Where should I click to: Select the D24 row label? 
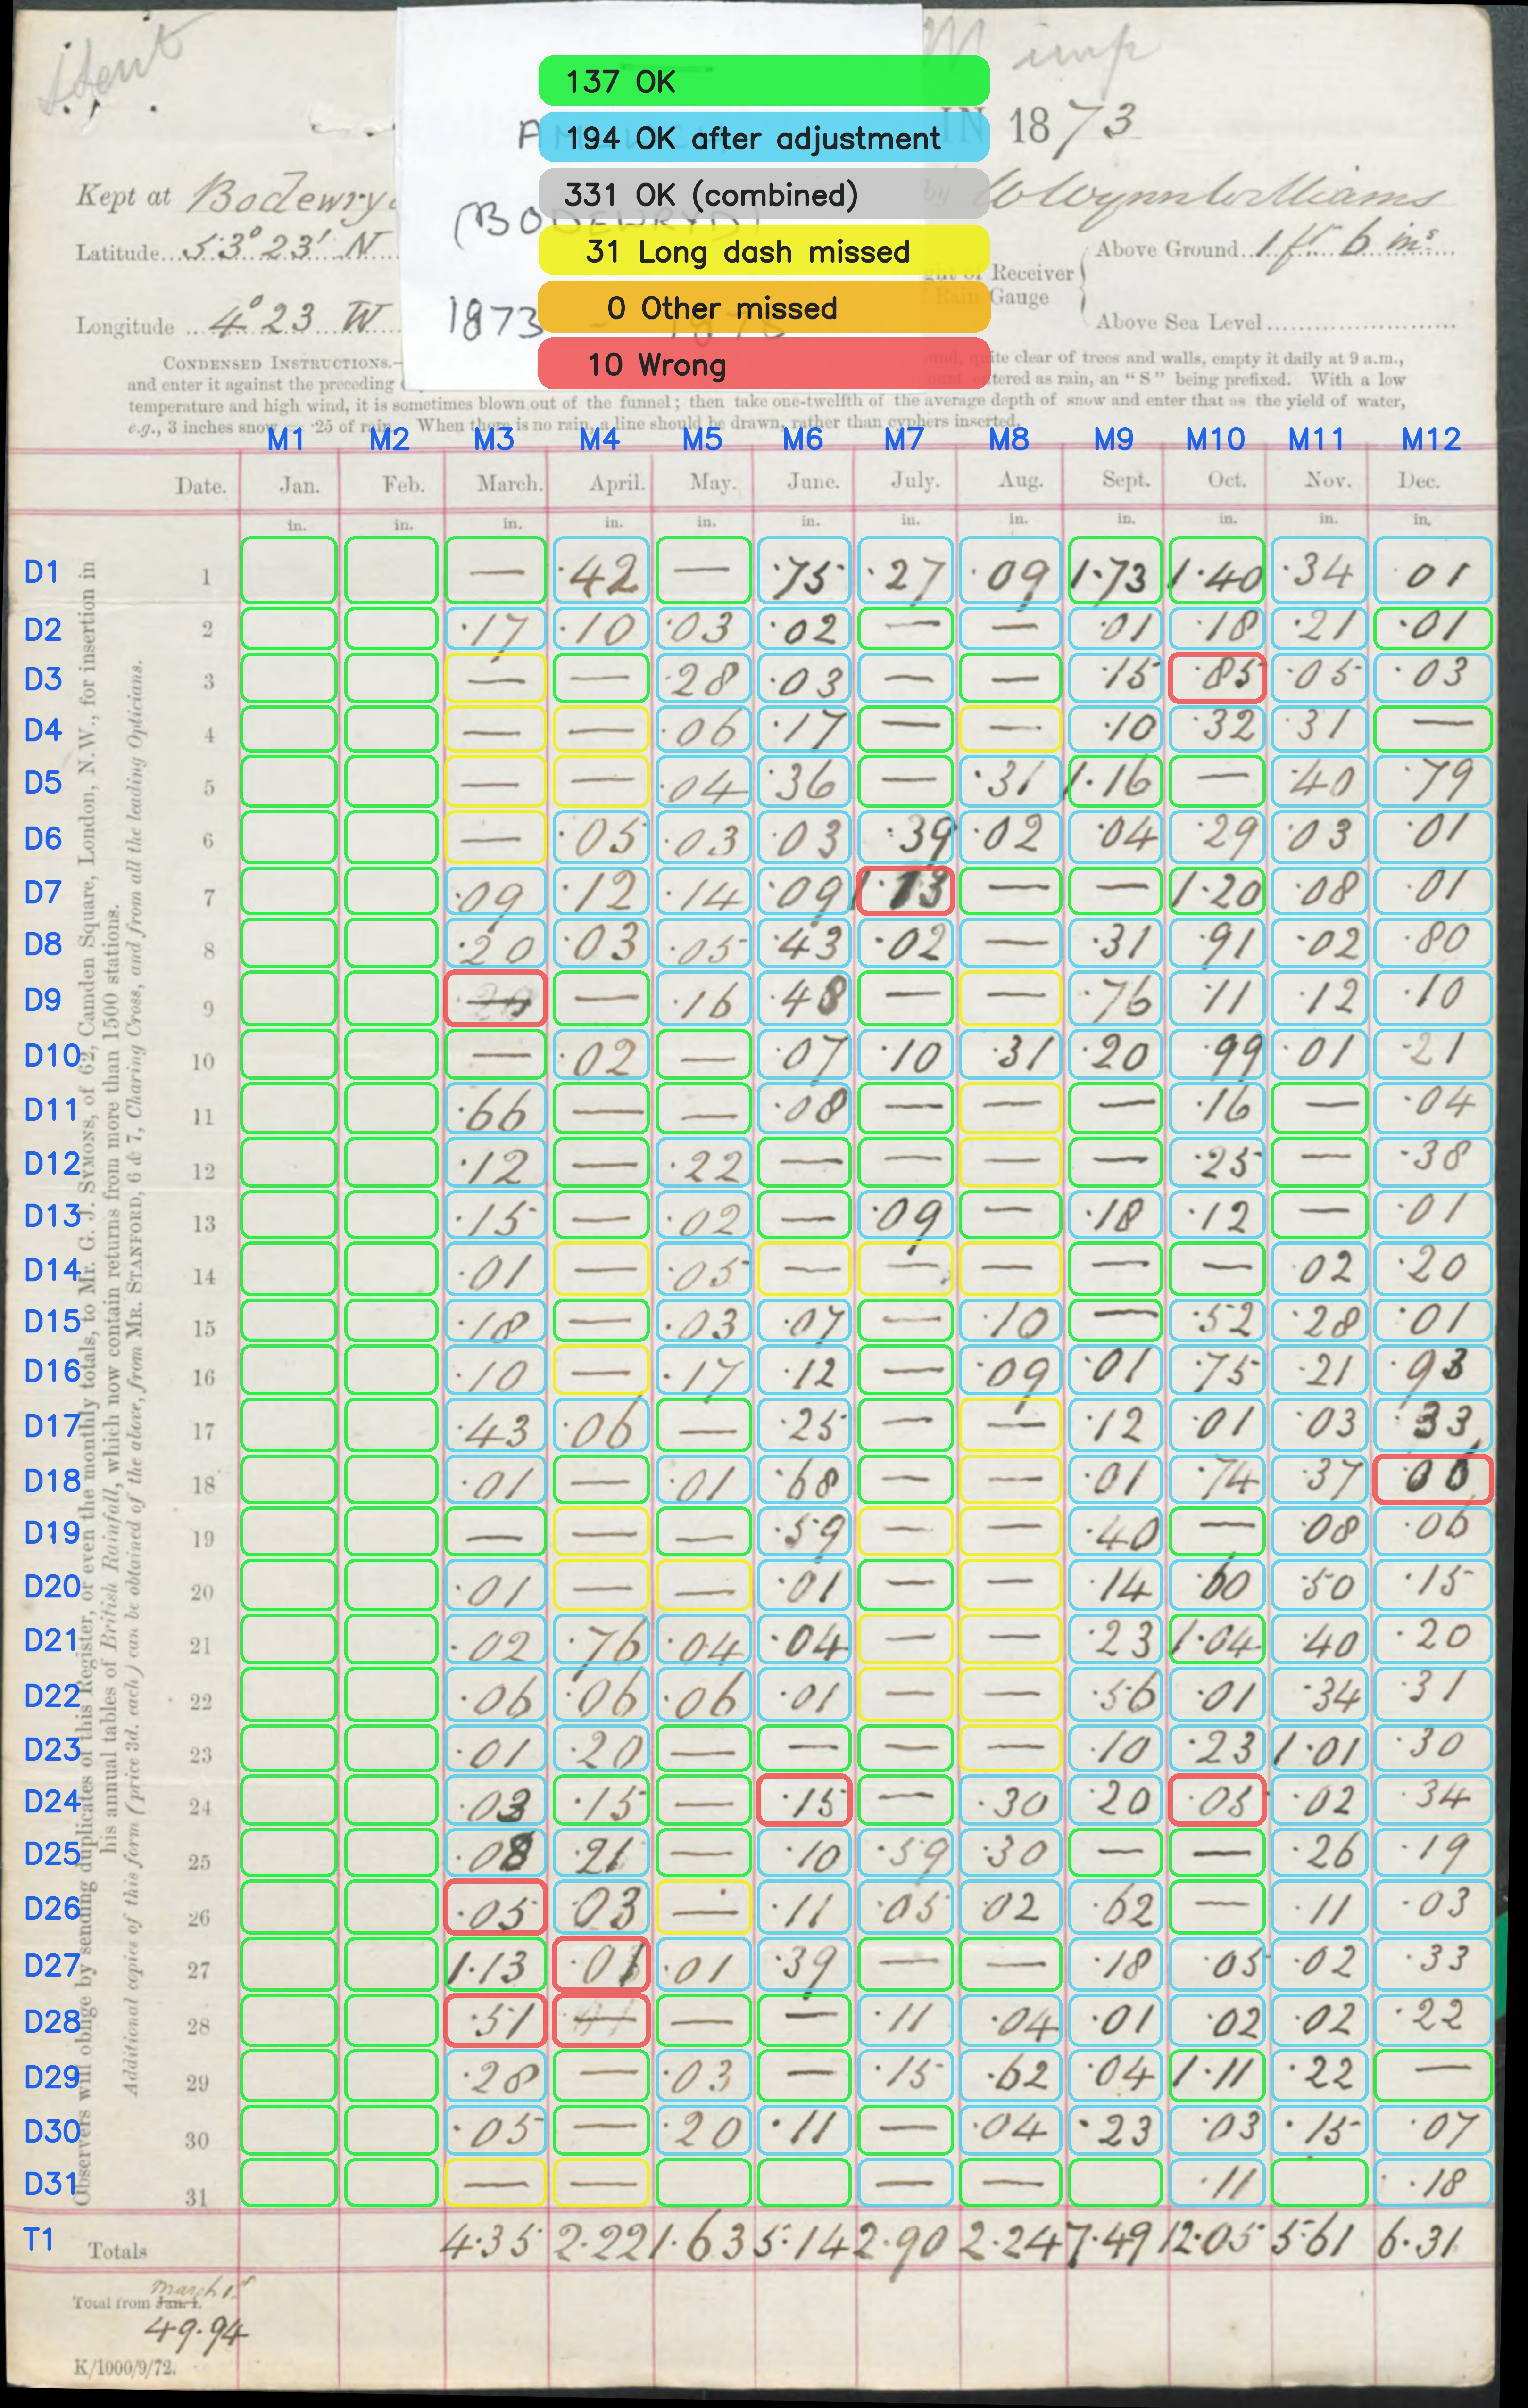tap(52, 1801)
